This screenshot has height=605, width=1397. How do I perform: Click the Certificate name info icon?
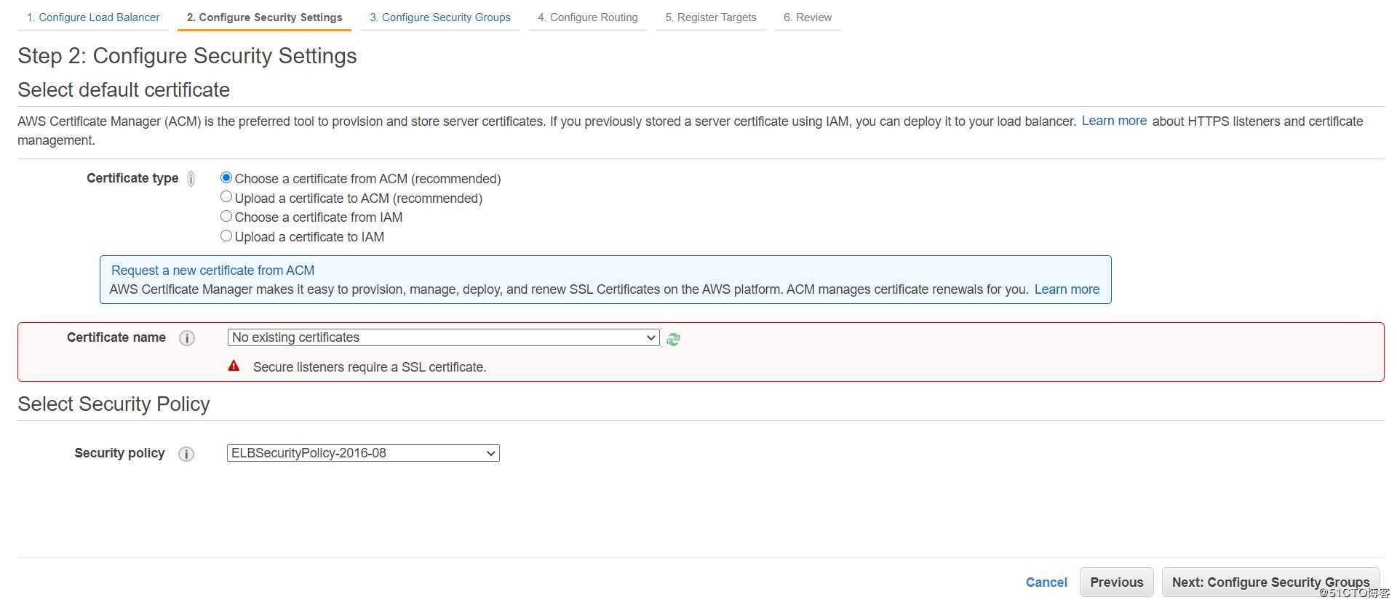[x=187, y=338]
